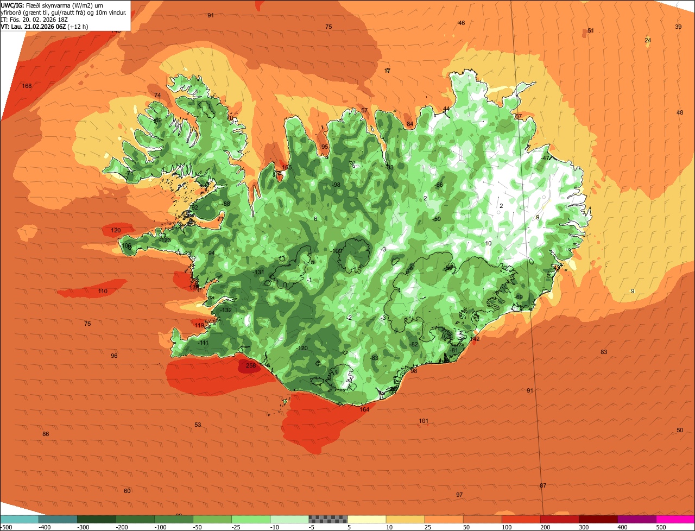Click the legend tick label 500

tap(660, 527)
